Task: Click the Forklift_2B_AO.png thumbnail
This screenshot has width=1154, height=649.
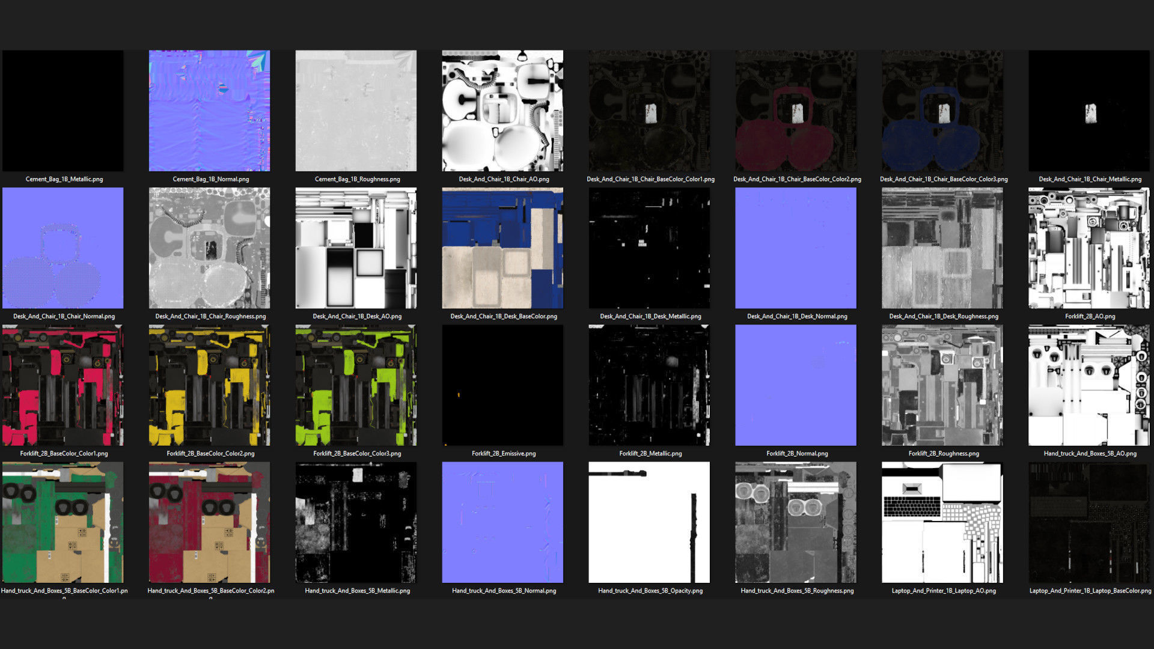Action: (x=1089, y=248)
